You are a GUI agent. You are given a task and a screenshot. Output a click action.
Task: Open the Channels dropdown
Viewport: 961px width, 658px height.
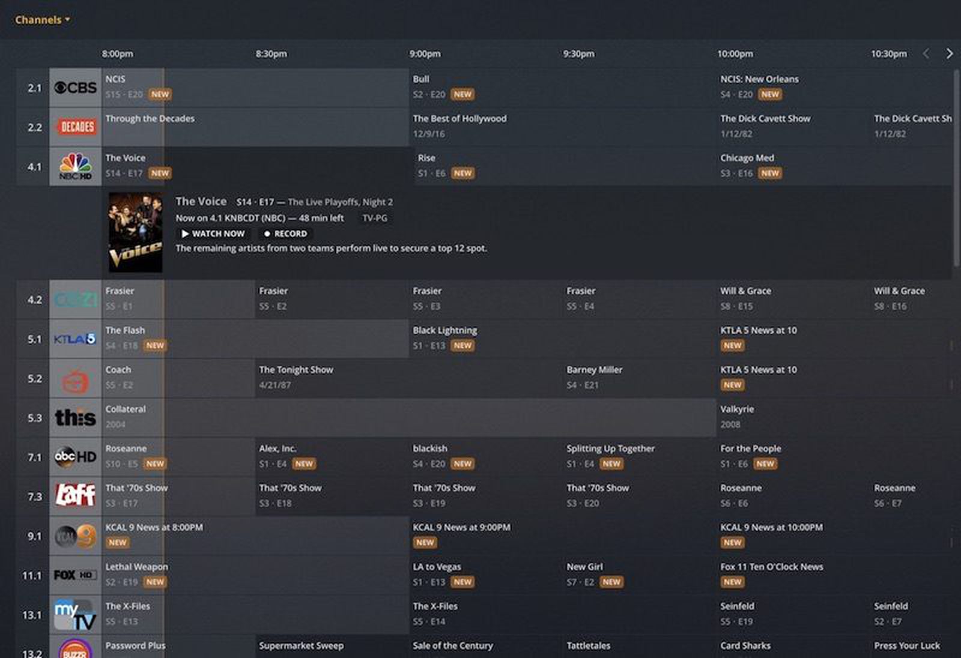(x=42, y=19)
